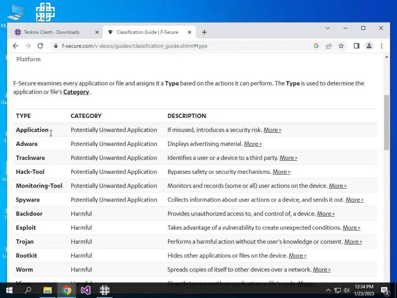
Task: Click the forward navigation arrow
Action: 28,46
